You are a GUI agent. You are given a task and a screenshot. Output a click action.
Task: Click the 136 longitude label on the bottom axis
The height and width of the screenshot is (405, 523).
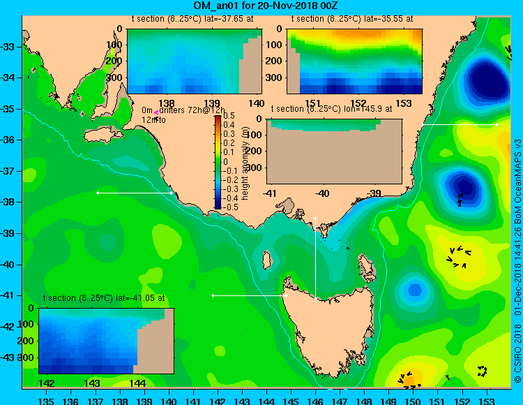pos(70,402)
